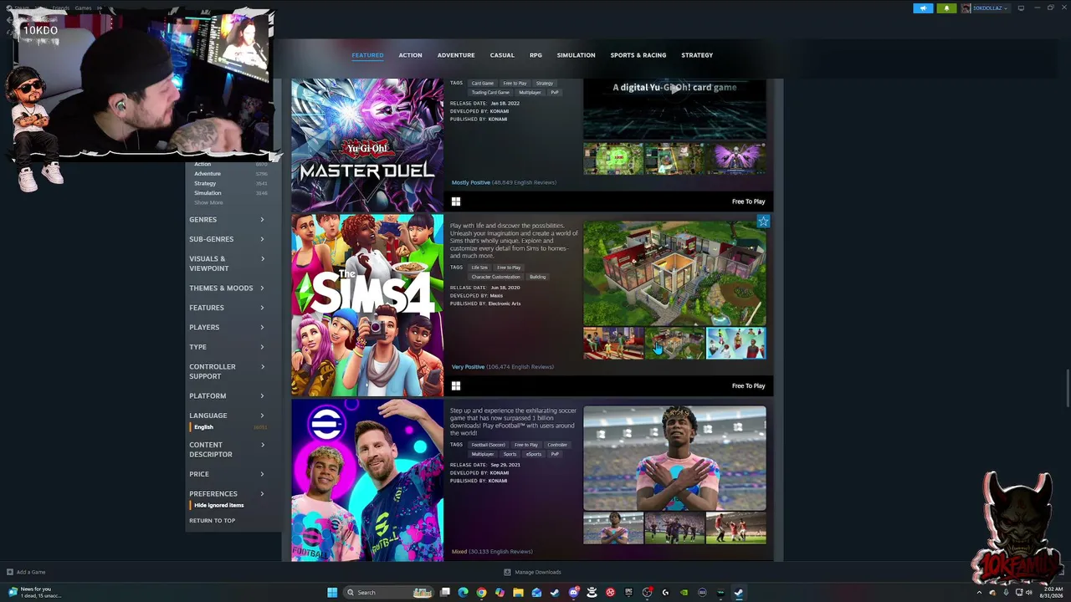Expand the Controller Support filter
The width and height of the screenshot is (1071, 602).
pos(227,371)
